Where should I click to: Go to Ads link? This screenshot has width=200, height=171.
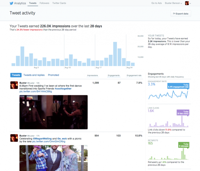click(x=157, y=3)
